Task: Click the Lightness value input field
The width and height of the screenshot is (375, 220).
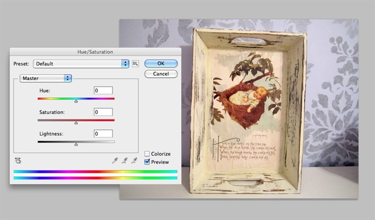Action: click(x=103, y=134)
